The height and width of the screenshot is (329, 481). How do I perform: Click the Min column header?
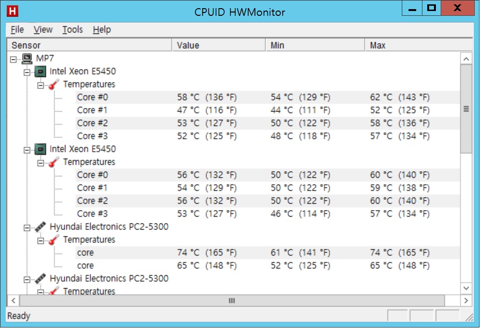tap(315, 45)
